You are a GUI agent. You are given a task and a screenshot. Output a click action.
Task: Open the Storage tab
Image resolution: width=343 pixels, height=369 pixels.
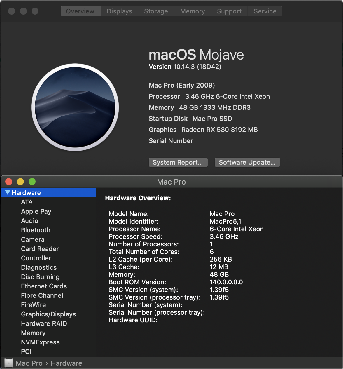pos(156,11)
